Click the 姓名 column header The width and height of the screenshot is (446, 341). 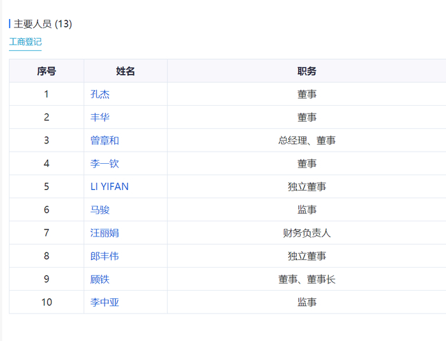click(126, 71)
